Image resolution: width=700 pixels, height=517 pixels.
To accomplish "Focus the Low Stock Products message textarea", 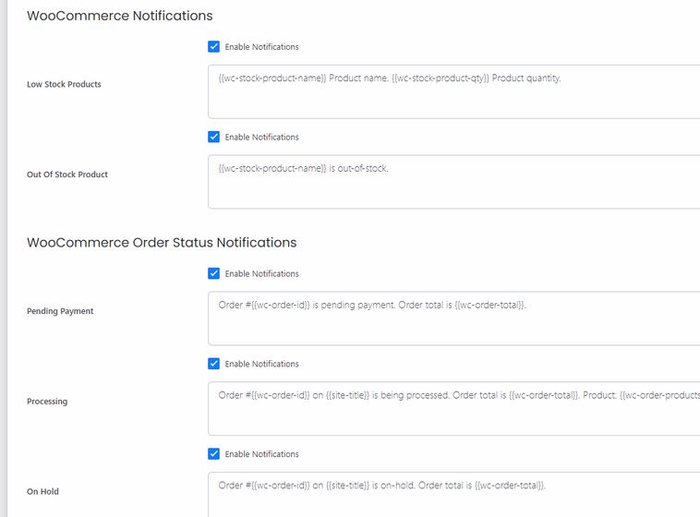I will point(454,92).
